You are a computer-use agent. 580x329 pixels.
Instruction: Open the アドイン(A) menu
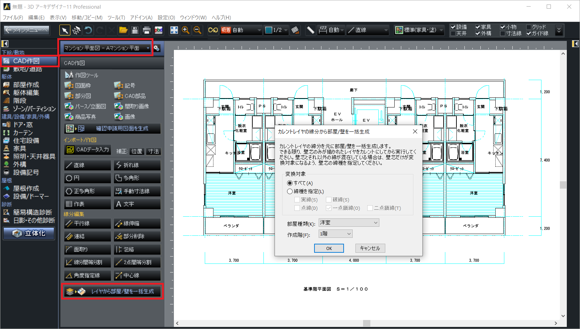[141, 18]
